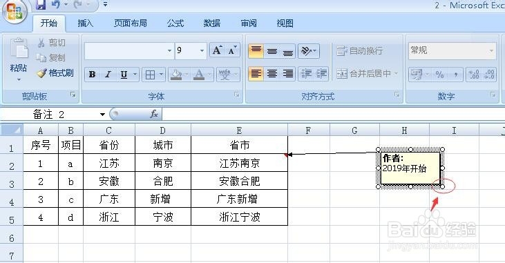505x263 pixels.
Task: Set middle vertical alignment
Action: [x=272, y=51]
